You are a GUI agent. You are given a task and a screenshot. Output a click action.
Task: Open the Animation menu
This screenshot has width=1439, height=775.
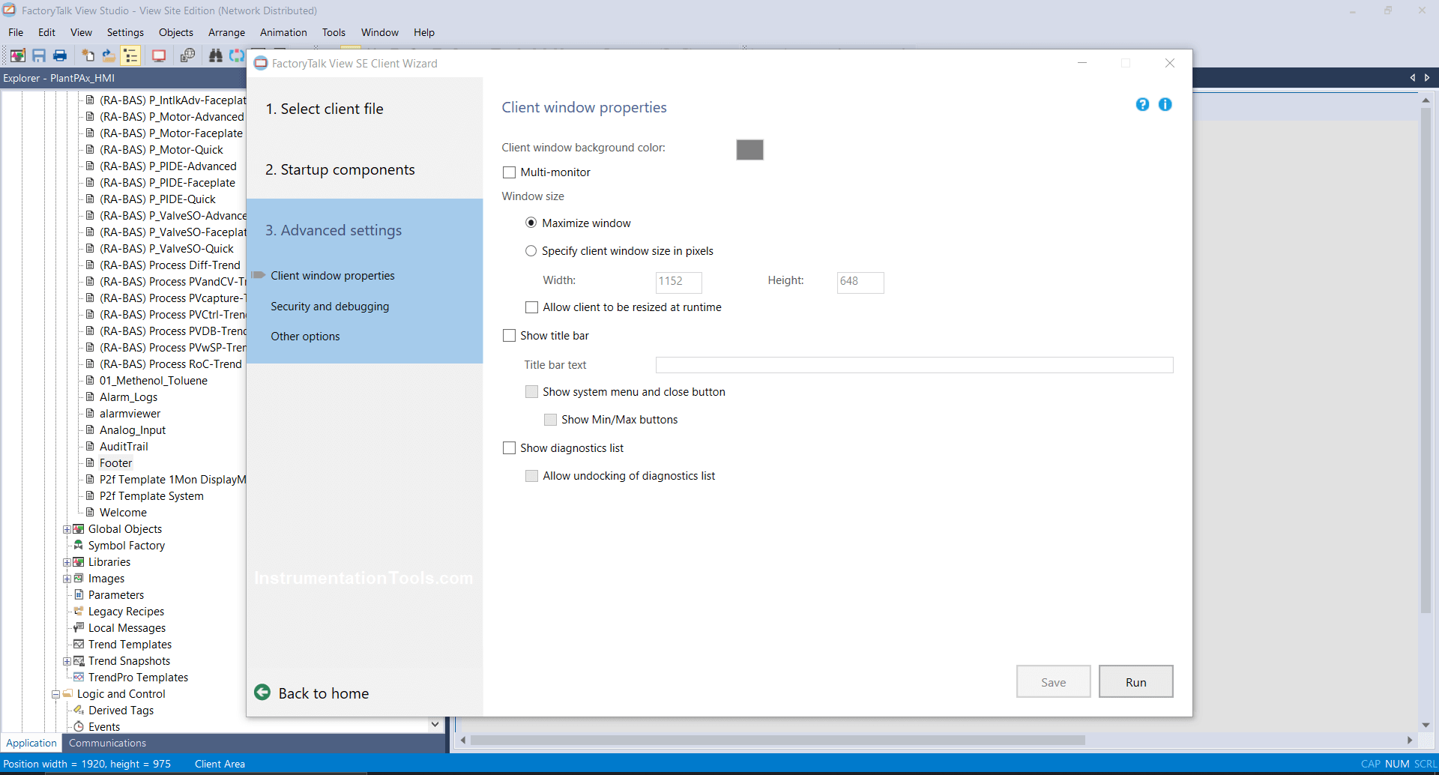(x=283, y=32)
